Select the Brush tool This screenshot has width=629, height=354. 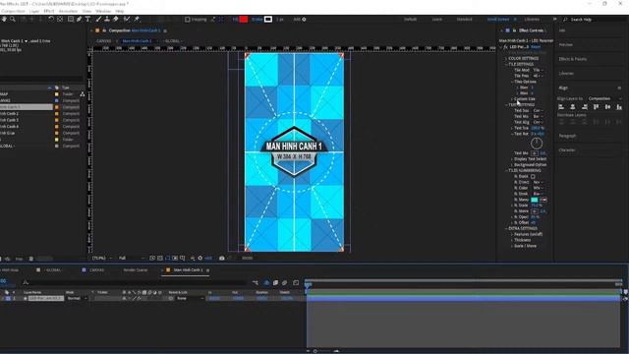98,19
